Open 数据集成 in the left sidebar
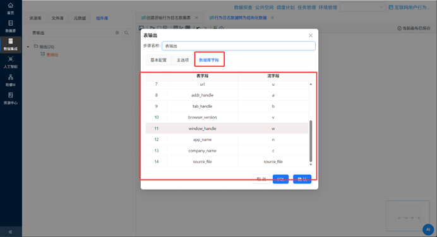437x237 pixels. pyautogui.click(x=11, y=45)
